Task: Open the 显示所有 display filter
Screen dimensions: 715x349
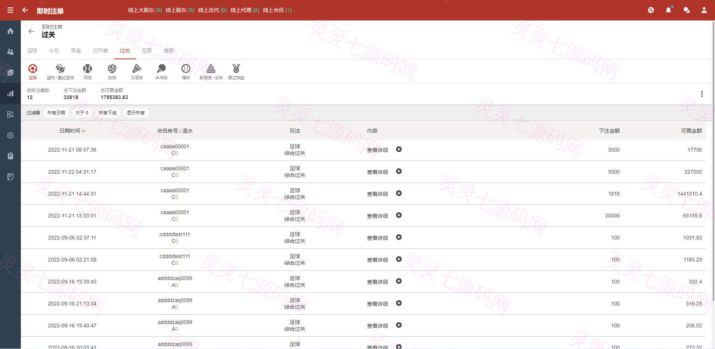Action: tap(136, 113)
